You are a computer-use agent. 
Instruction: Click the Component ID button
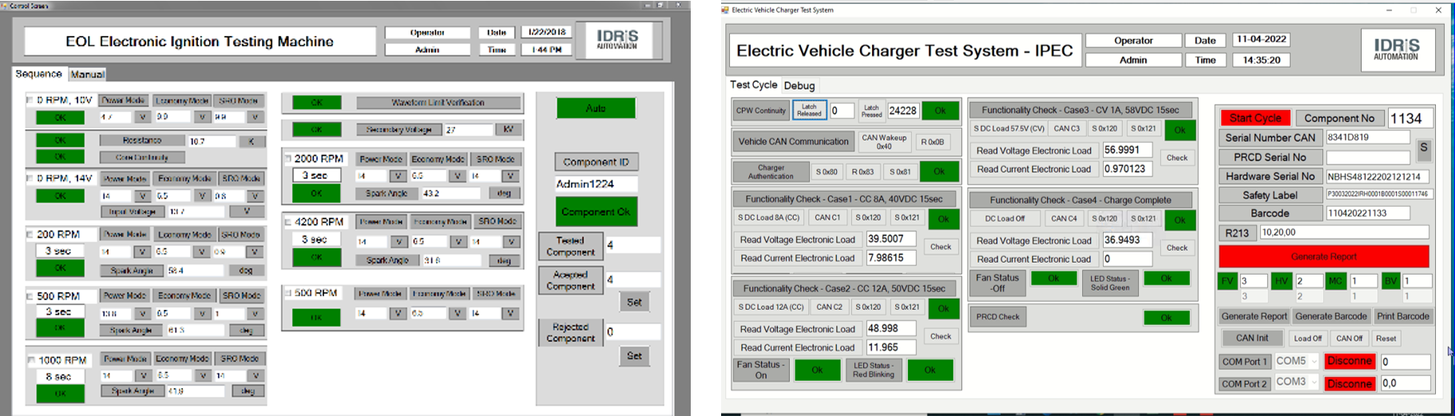[596, 161]
